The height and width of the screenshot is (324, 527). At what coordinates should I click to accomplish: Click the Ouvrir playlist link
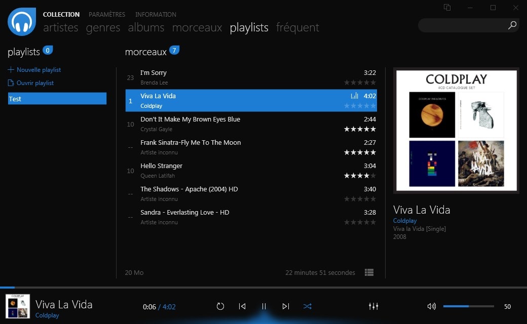pyautogui.click(x=35, y=83)
